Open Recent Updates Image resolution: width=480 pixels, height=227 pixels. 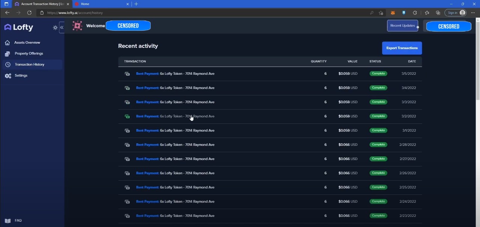click(x=402, y=25)
